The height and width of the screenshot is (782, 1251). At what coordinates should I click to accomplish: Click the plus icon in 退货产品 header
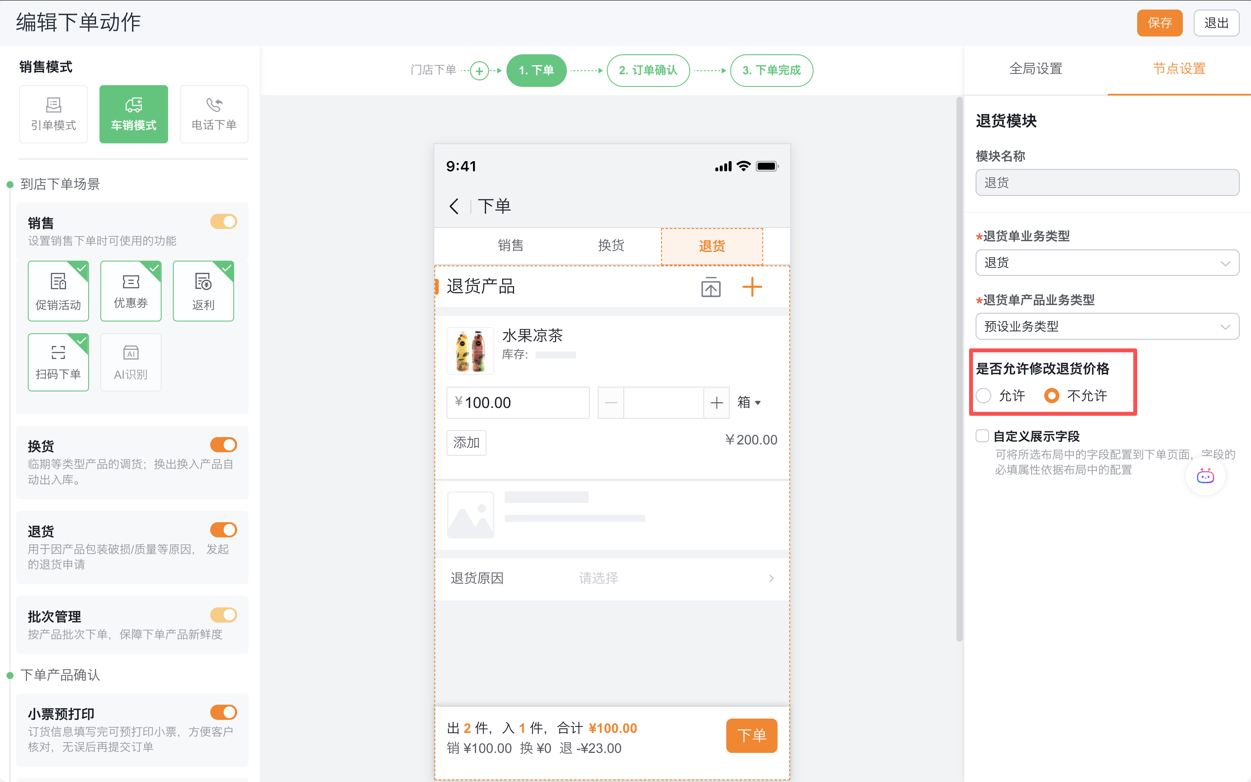click(x=753, y=287)
